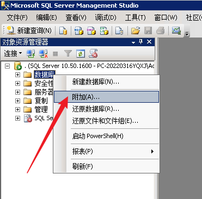Click the SQL Server Compact query icon
The image size is (202, 199).
point(119,30)
